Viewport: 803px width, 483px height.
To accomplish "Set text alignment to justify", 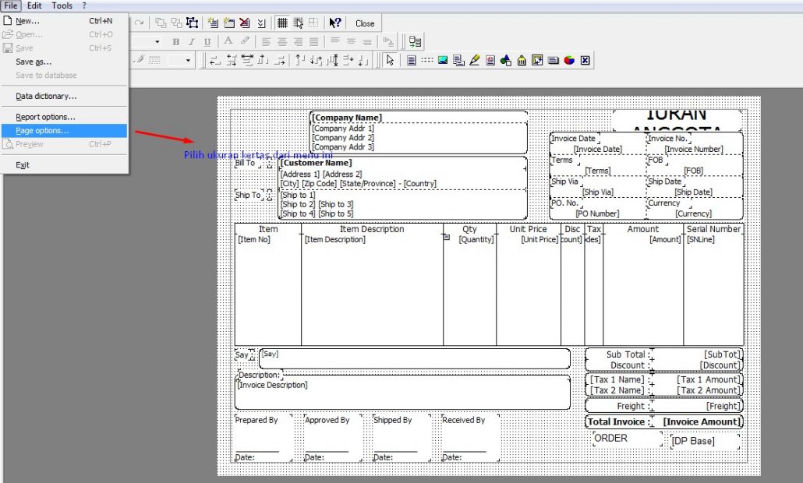I will pyautogui.click(x=314, y=41).
